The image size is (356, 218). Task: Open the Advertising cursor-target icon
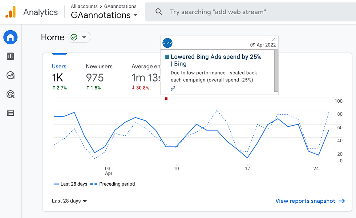click(11, 94)
